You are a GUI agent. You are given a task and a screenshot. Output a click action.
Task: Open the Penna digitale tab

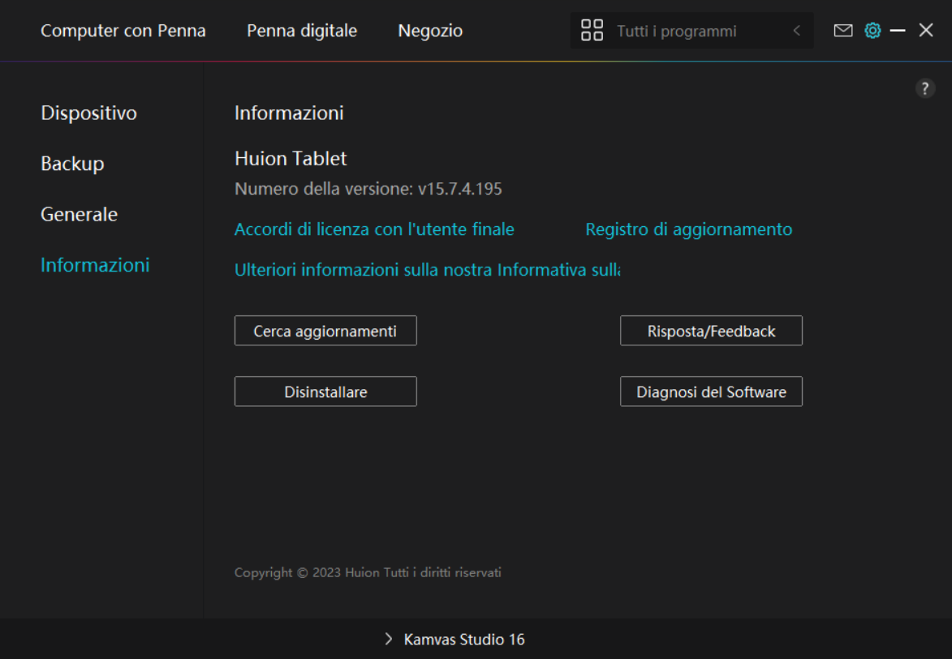click(302, 31)
